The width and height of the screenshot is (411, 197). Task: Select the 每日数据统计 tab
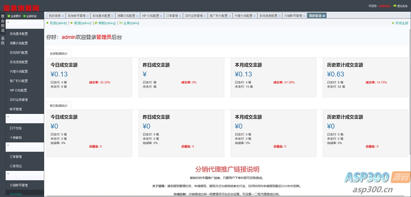59,105
